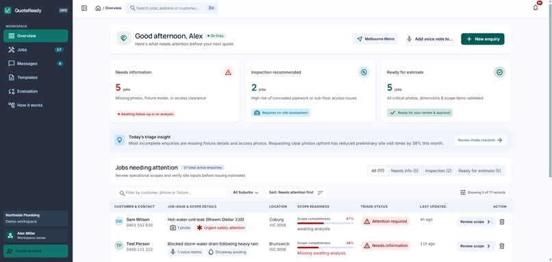The image size is (552, 262).
Task: Select the Inspection (2) tab
Action: click(438, 171)
